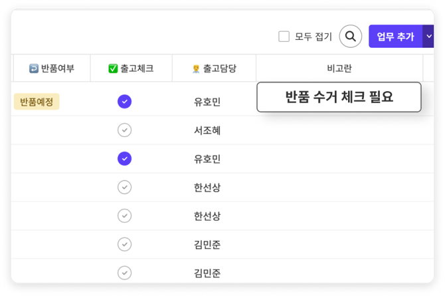Check 출고체크 for 서조혜 row
The height and width of the screenshot is (296, 445).
point(124,130)
